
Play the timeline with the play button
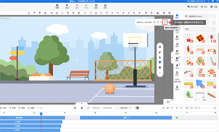(82, 108)
